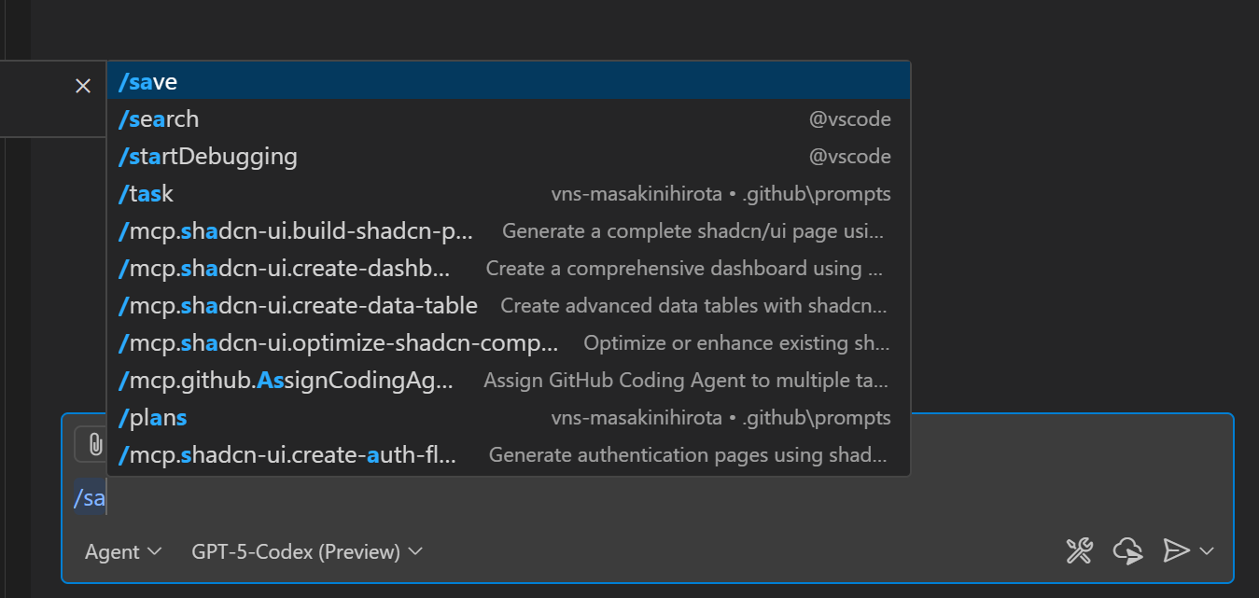This screenshot has height=598, width=1259.
Task: Choose the /plans prompt suggestion
Action: coord(509,418)
